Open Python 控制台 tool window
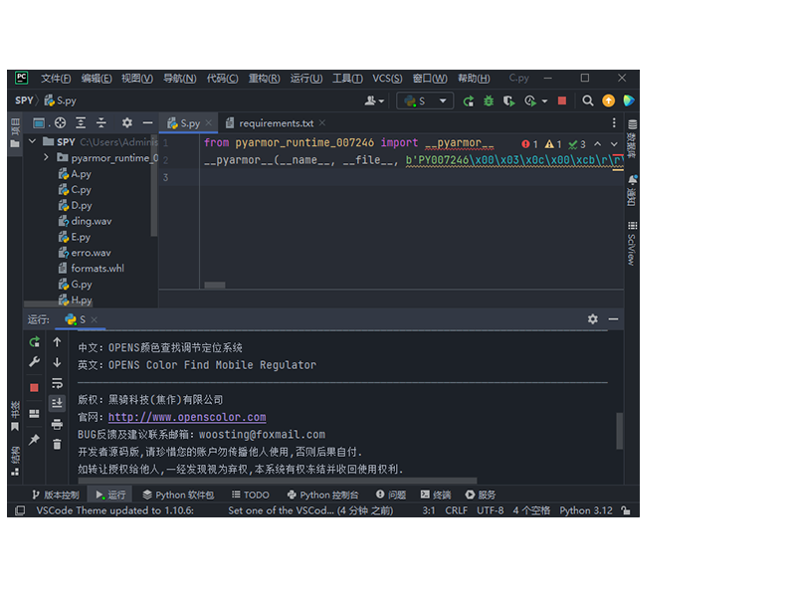 322,495
